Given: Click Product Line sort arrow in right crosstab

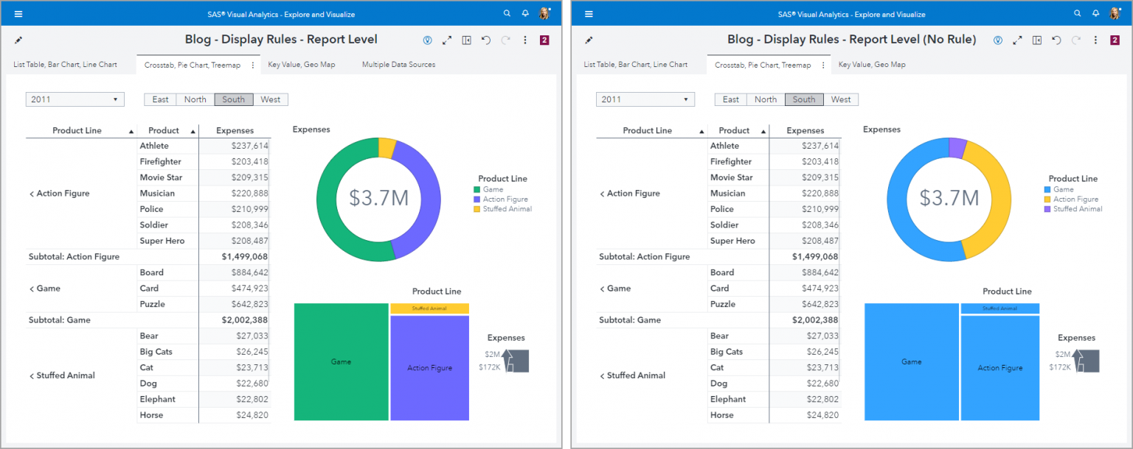Looking at the screenshot, I should (x=701, y=131).
